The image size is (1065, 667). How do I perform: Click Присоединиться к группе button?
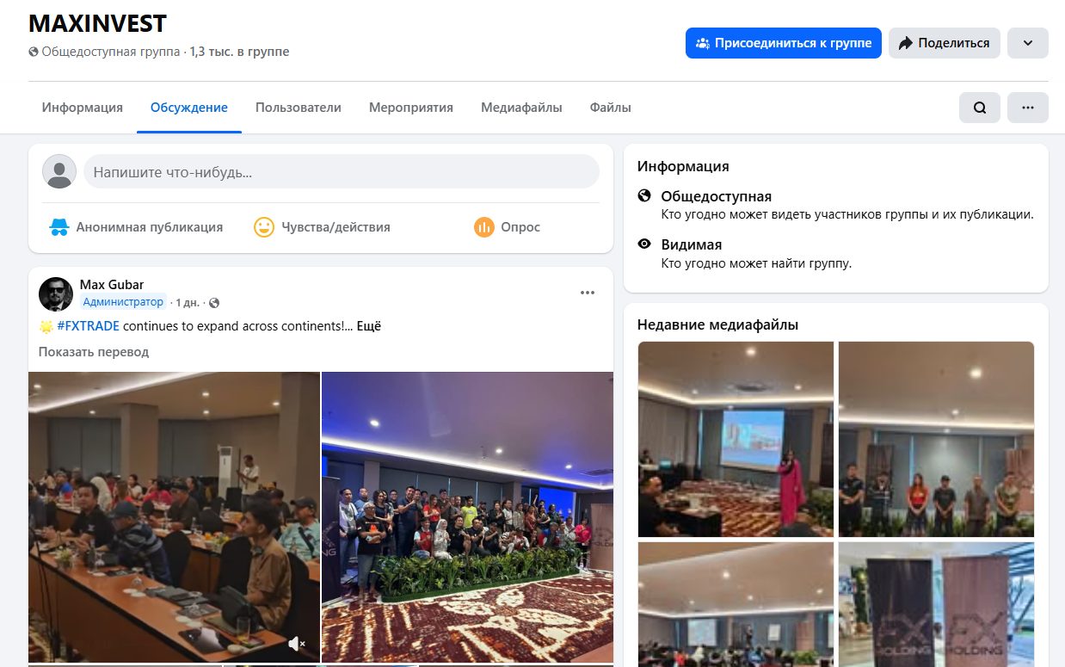coord(784,43)
